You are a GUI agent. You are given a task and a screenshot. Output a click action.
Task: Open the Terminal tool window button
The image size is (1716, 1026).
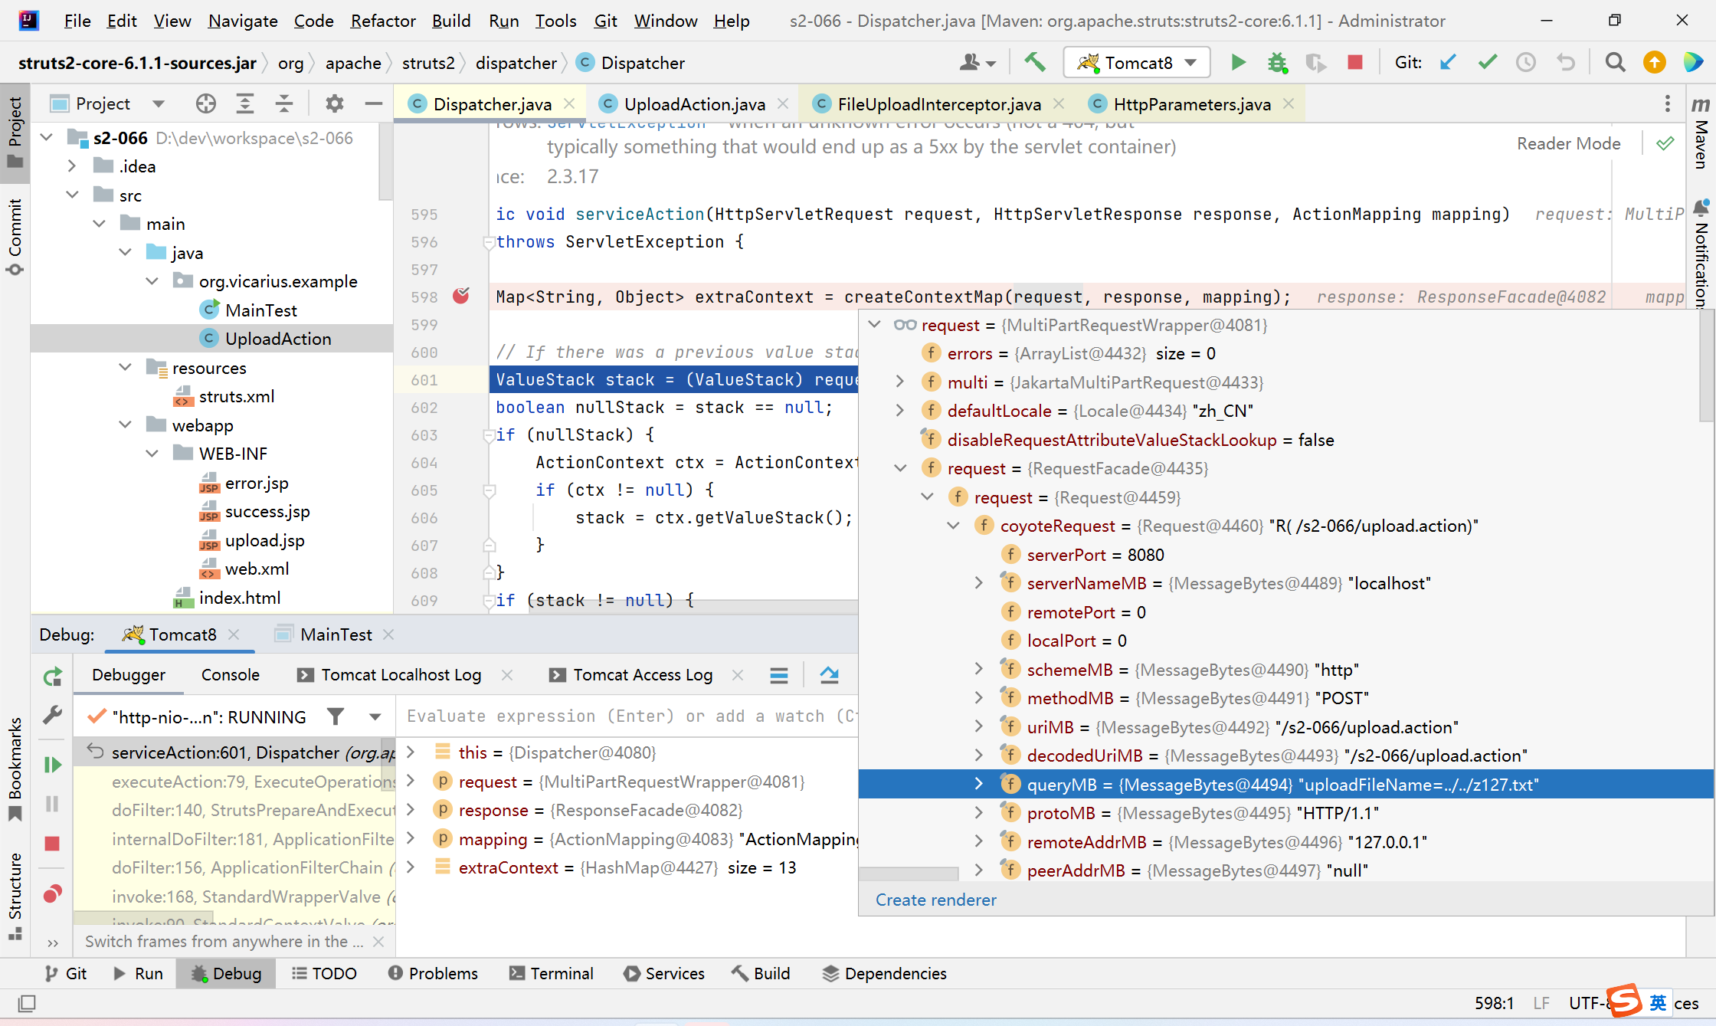[x=551, y=973]
